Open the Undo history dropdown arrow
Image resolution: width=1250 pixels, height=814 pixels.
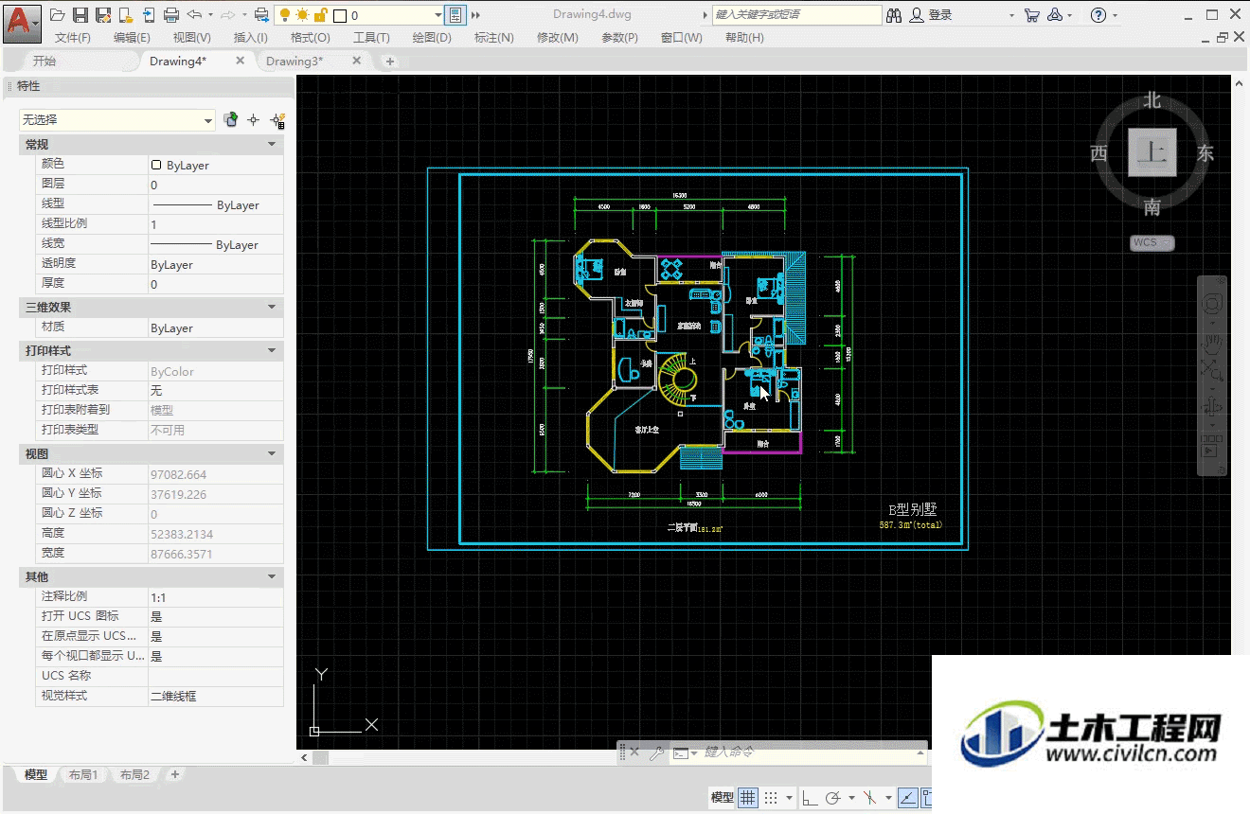click(210, 15)
